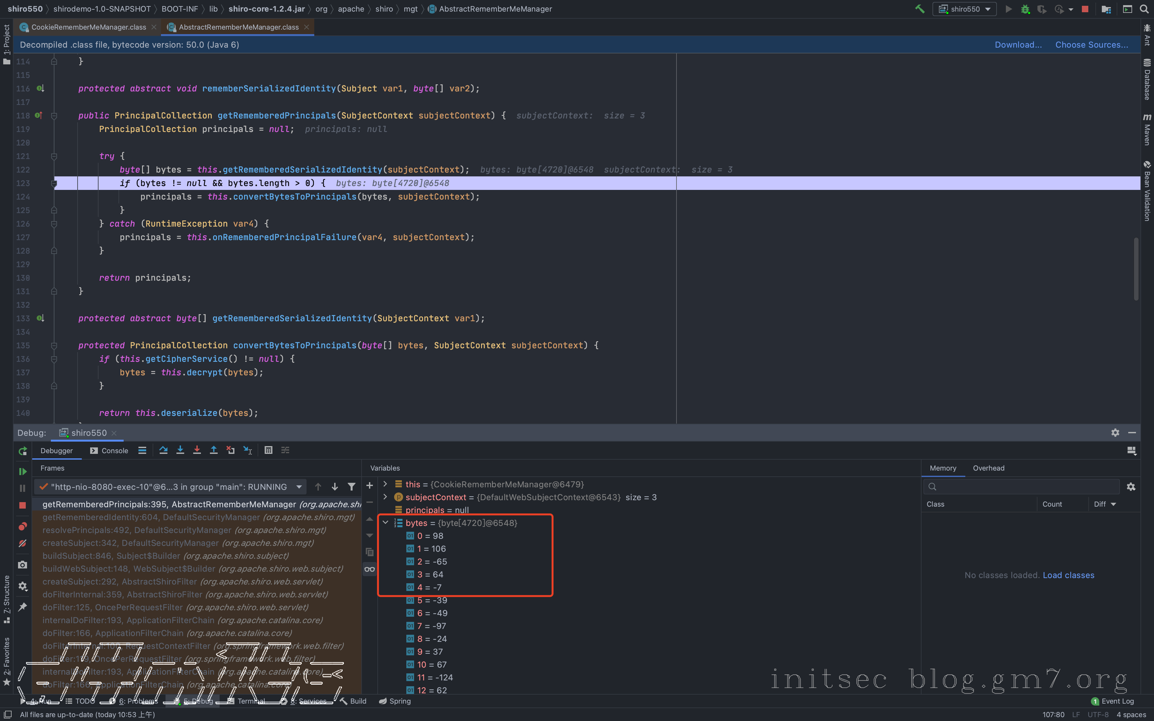Collapse the bytes variable node
The height and width of the screenshot is (721, 1154).
(x=385, y=523)
